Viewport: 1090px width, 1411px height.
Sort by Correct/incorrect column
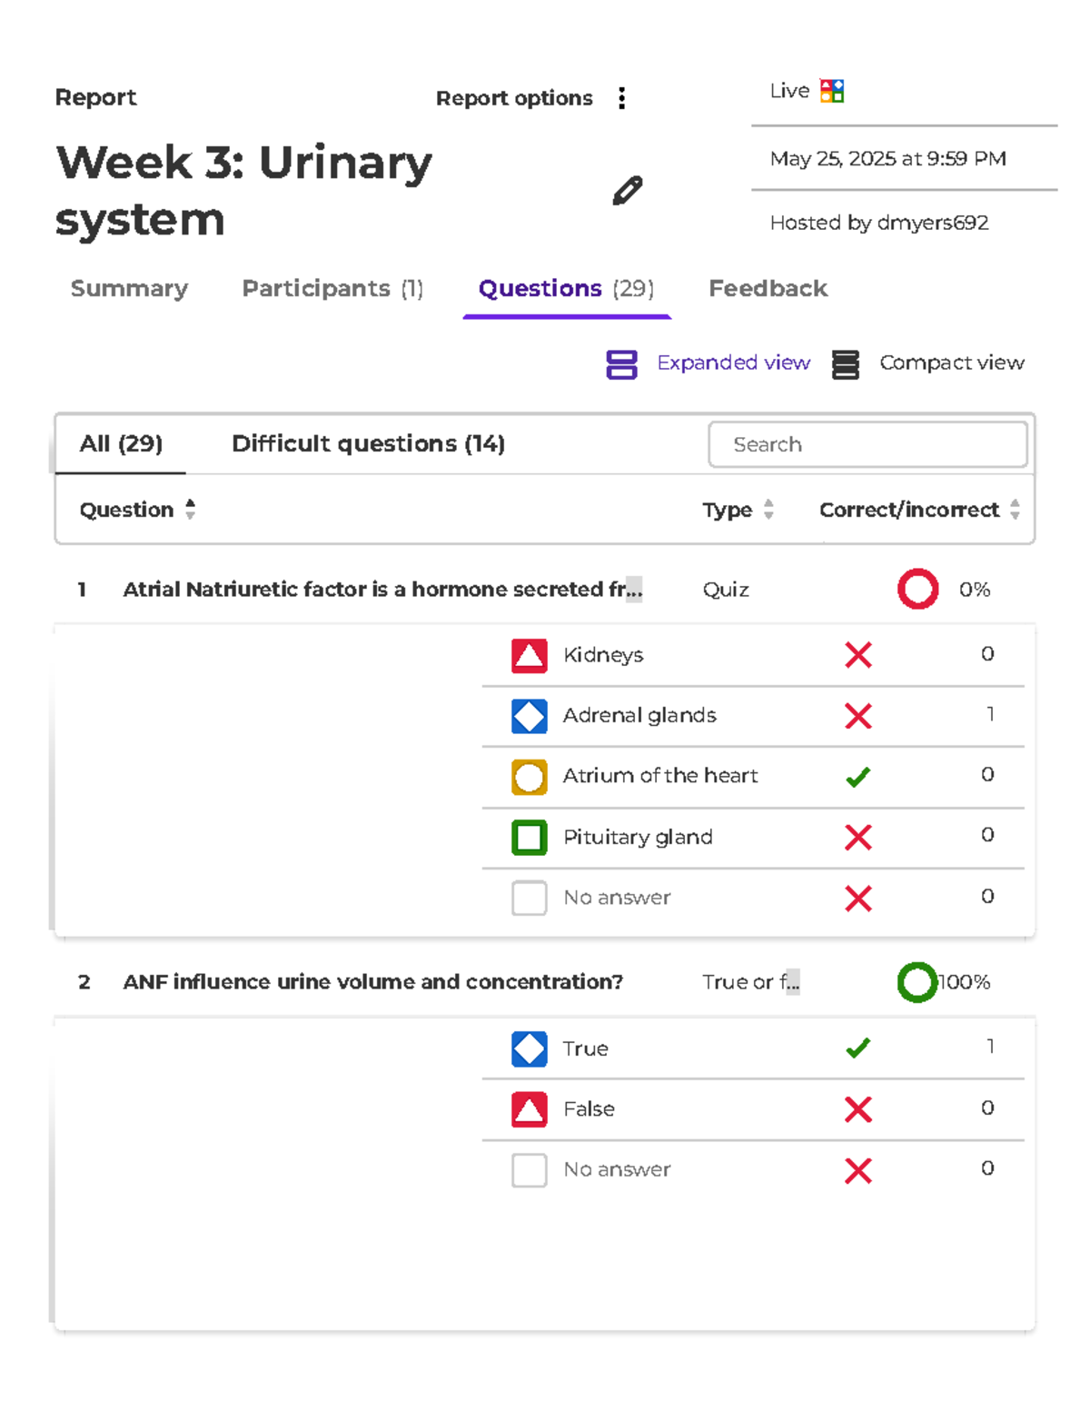point(1015,509)
